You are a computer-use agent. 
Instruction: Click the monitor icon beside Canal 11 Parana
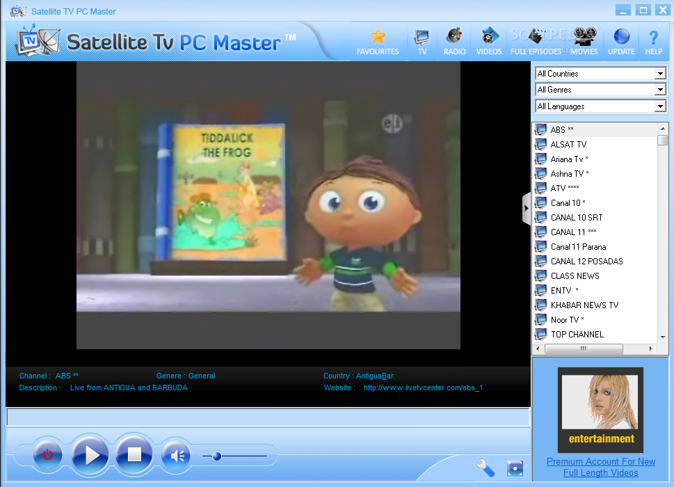(x=540, y=247)
